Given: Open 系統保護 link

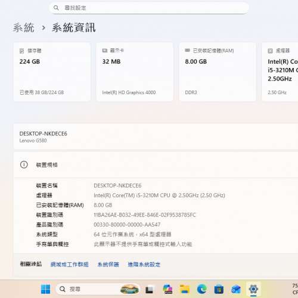Looking at the screenshot, I should (x=108, y=265).
